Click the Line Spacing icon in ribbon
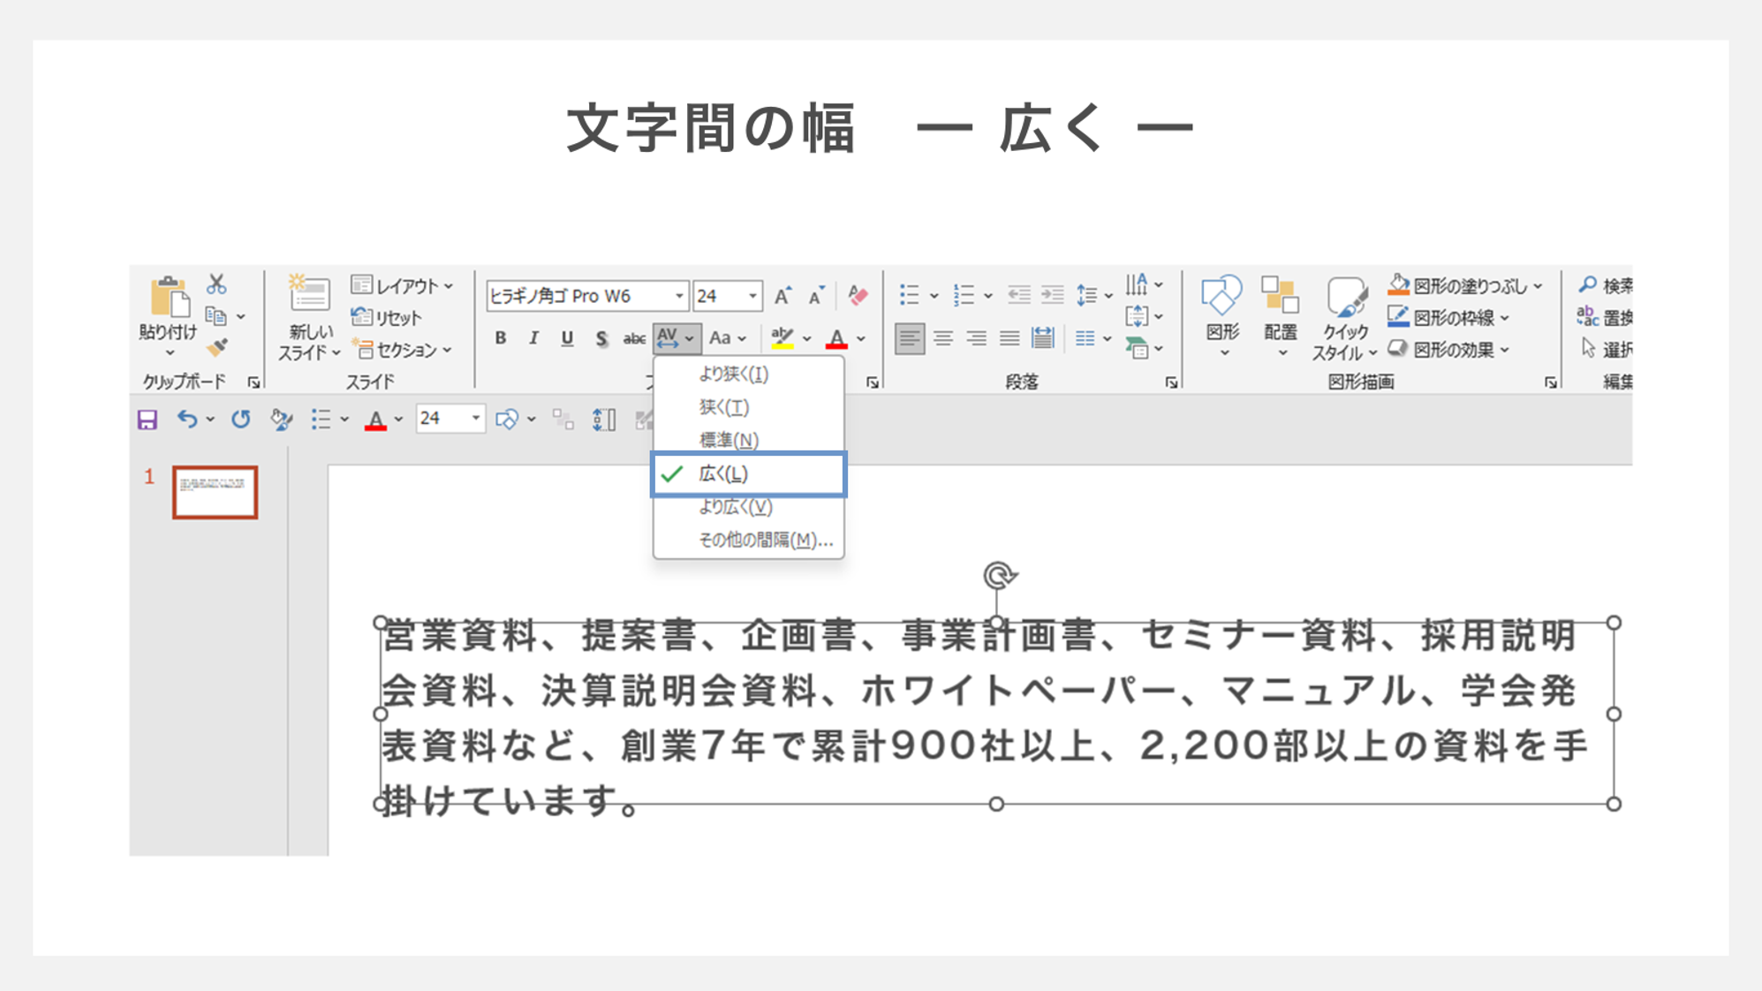 coord(1086,295)
